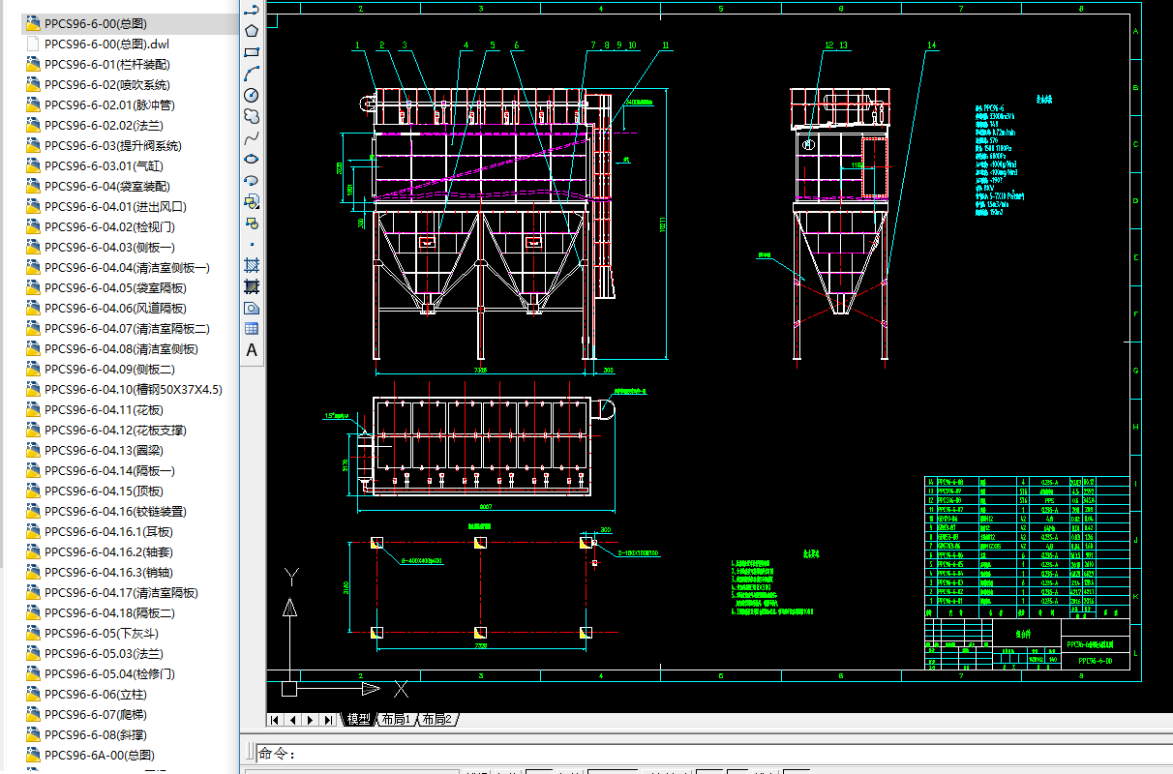Activate the Ellipse drawing tool

(252, 159)
